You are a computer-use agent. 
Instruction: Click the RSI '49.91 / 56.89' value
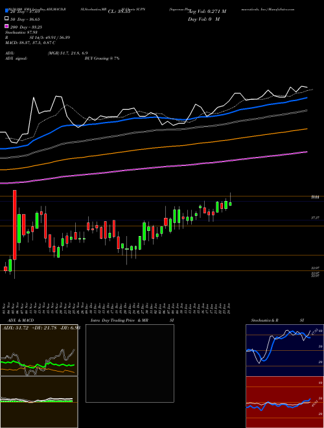[x=56, y=38]
